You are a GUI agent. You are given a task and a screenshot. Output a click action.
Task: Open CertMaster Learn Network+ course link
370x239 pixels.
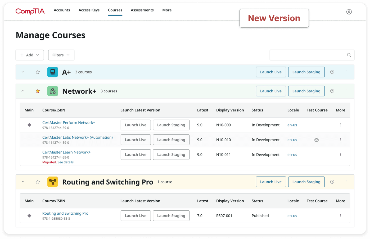[x=66, y=152]
